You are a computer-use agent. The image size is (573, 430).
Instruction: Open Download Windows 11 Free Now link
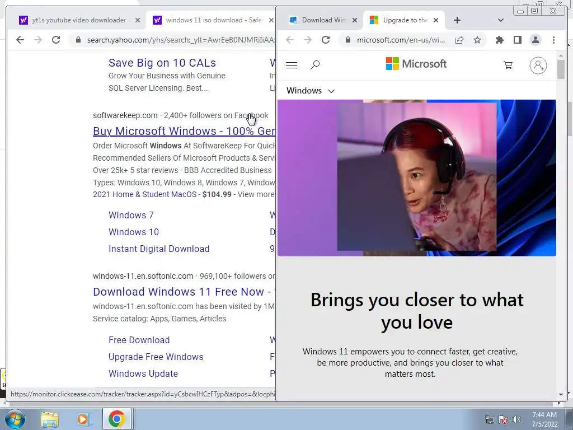184,292
